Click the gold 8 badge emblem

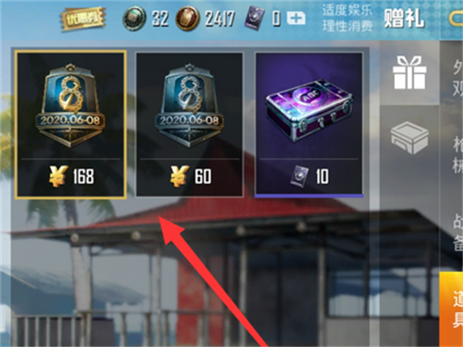[71, 106]
